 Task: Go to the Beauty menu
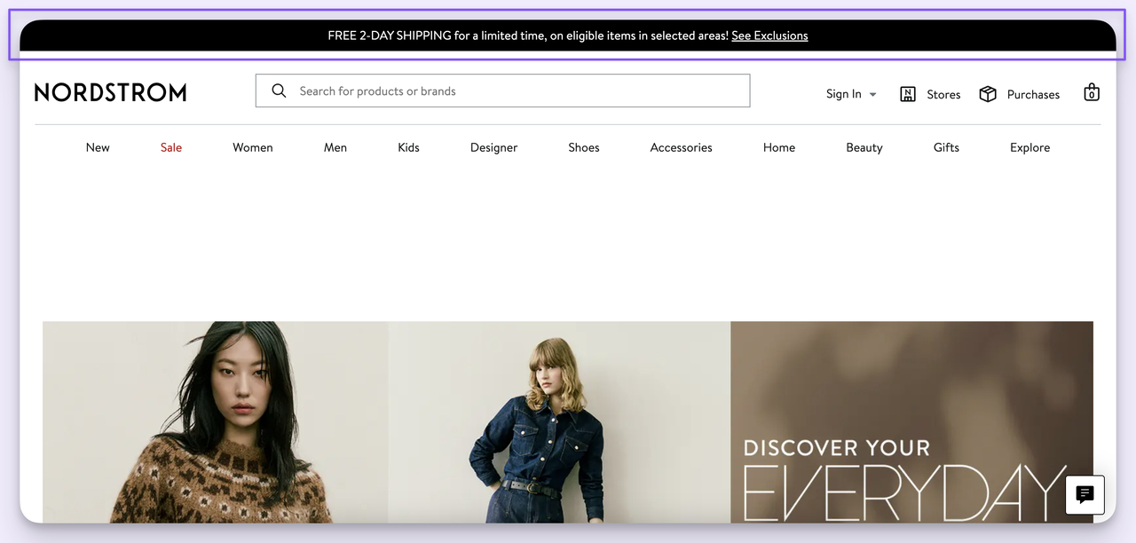pos(864,147)
